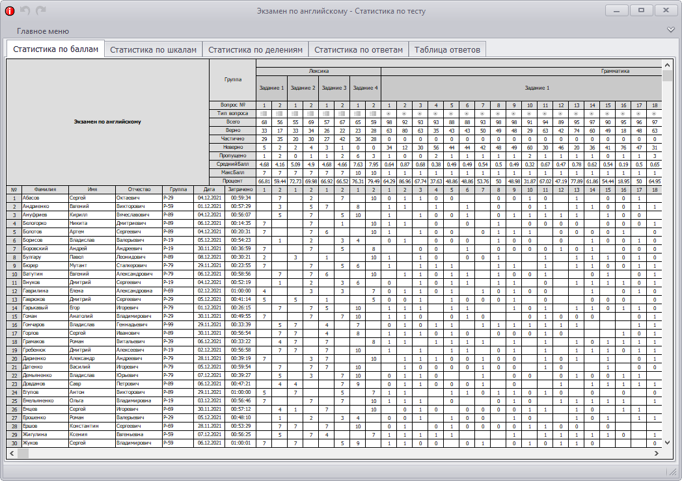Open the Главное меню menu
The image size is (682, 481).
click(43, 31)
